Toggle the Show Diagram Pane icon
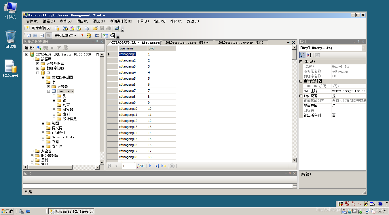The image size is (389, 215). (x=29, y=36)
